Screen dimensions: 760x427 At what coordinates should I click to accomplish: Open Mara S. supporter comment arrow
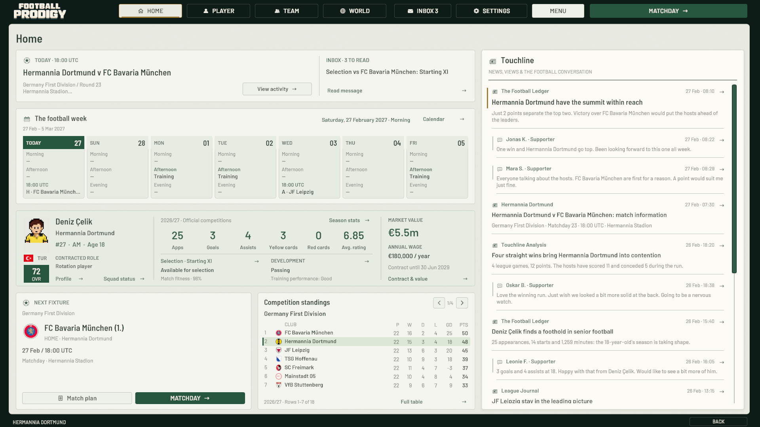click(722, 169)
